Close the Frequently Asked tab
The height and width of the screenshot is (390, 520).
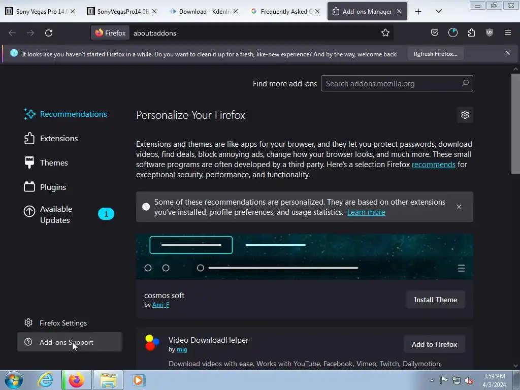317,11
